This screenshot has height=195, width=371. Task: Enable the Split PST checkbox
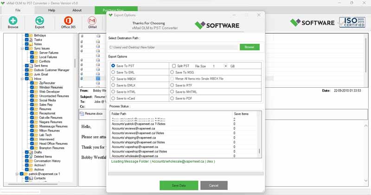coord(174,66)
